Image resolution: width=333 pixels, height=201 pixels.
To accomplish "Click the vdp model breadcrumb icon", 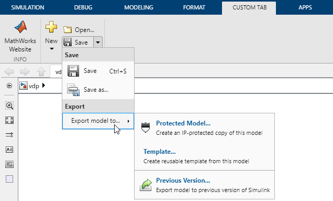I will (x=24, y=86).
